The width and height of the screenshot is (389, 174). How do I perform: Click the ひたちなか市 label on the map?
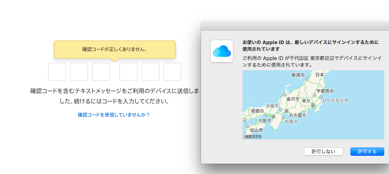335,101
